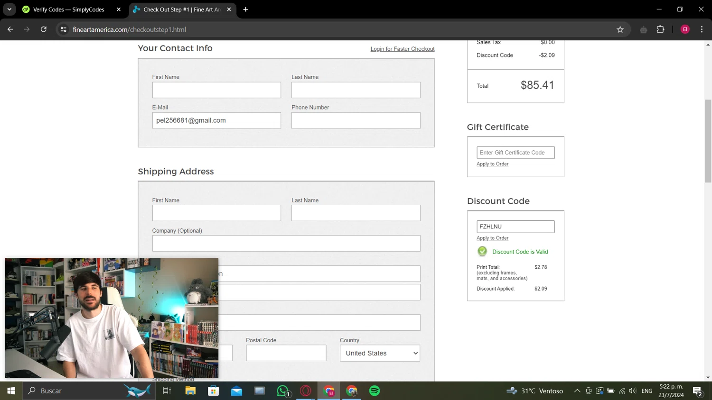Click the browser reload page icon
The image size is (712, 400).
(x=44, y=29)
